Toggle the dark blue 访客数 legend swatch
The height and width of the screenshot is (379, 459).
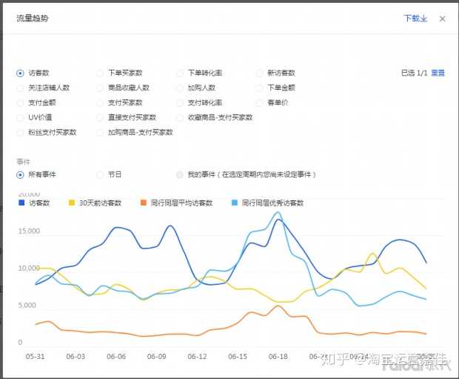click(21, 202)
